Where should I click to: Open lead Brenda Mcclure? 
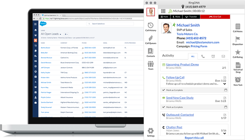(47, 58)
